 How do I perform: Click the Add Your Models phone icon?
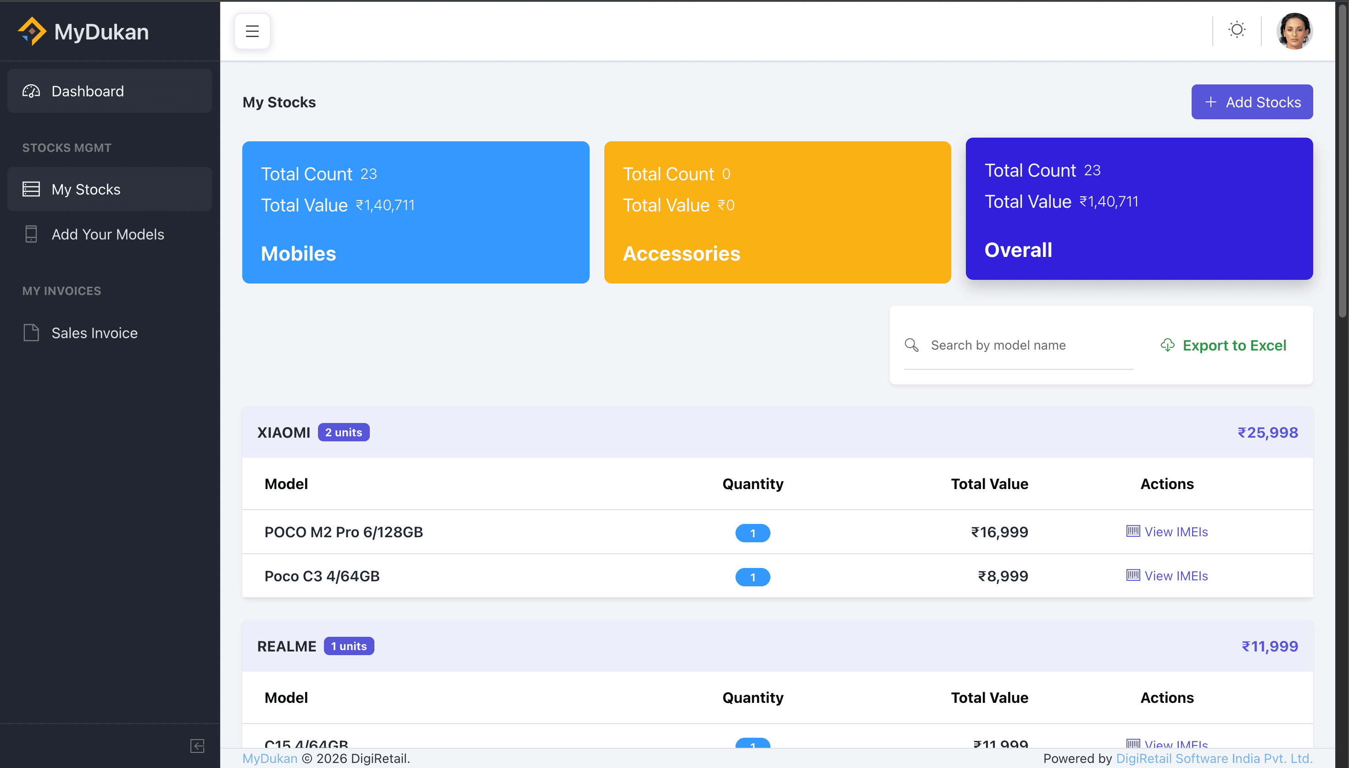[x=31, y=234]
